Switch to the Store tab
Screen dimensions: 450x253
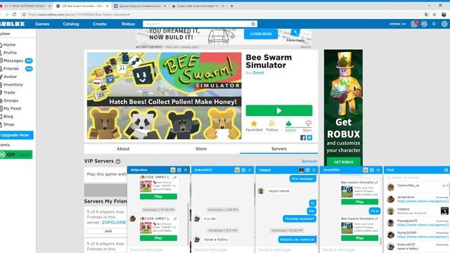click(201, 149)
